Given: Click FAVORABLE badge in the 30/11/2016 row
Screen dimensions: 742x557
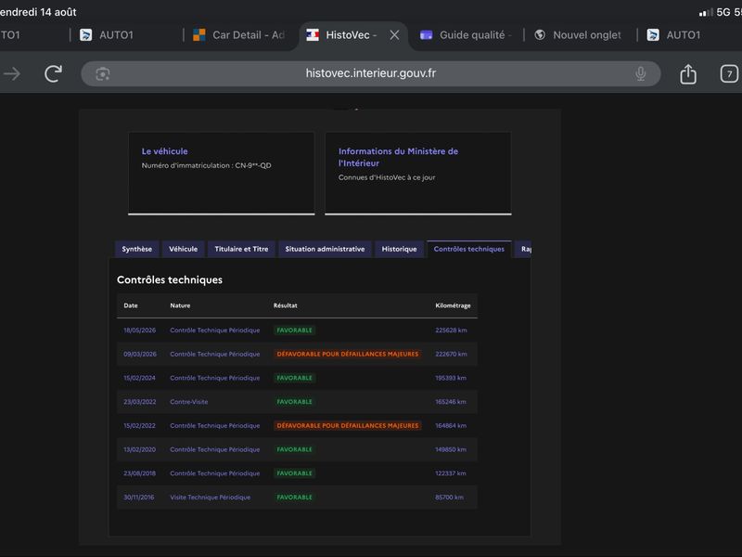Looking at the screenshot, I should point(294,497).
